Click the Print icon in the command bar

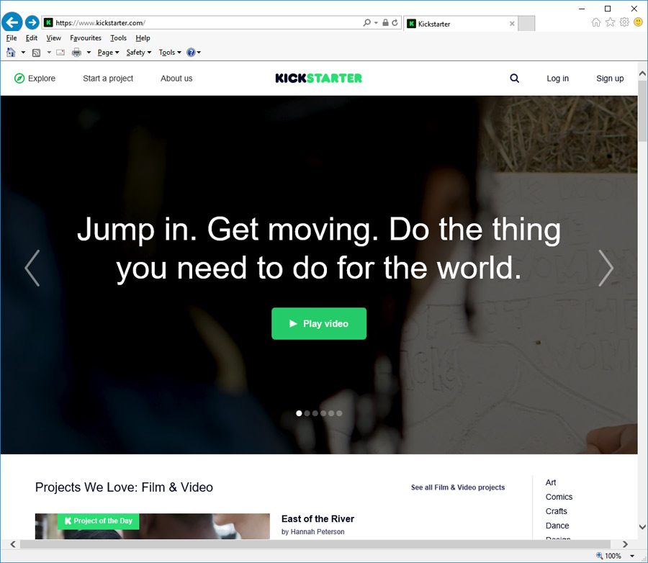click(x=76, y=53)
